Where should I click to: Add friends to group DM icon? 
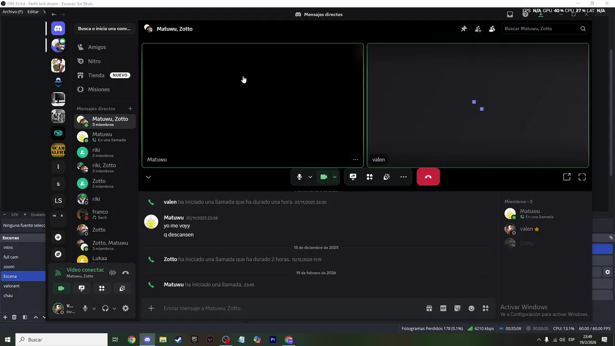478,29
